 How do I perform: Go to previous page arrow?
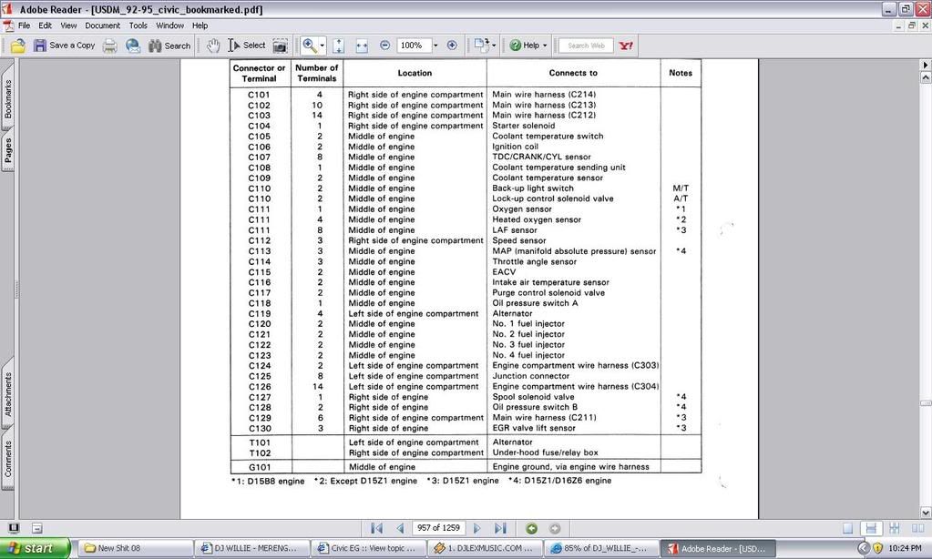tap(400, 528)
